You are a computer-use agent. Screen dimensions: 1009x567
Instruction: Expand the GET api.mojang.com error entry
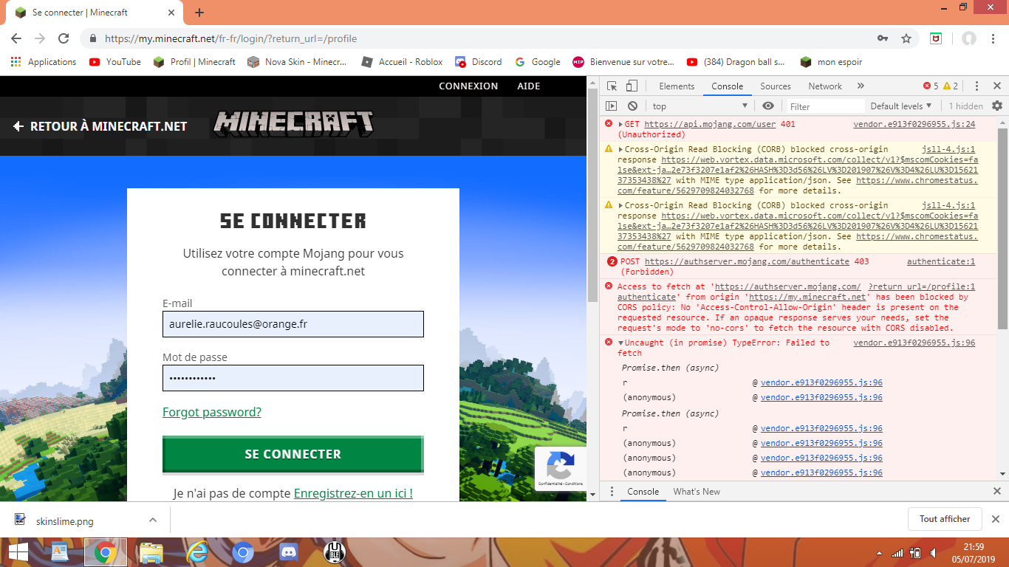621,125
